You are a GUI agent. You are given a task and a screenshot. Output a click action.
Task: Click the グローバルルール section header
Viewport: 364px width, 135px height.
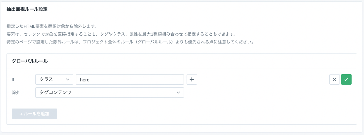30,61
